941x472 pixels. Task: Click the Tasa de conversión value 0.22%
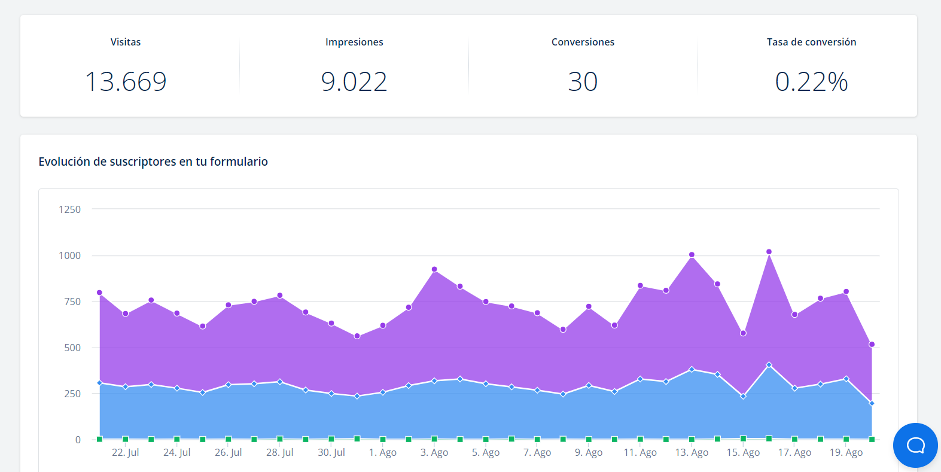click(x=811, y=81)
